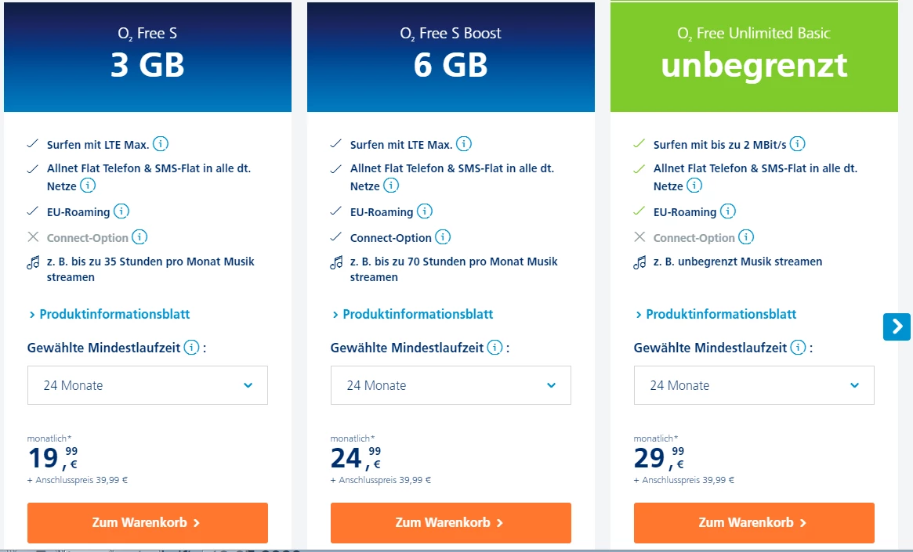
Task: Expand Mindestlaufzeit dropdown for Free Unlimited Basic
Action: pyautogui.click(x=754, y=385)
